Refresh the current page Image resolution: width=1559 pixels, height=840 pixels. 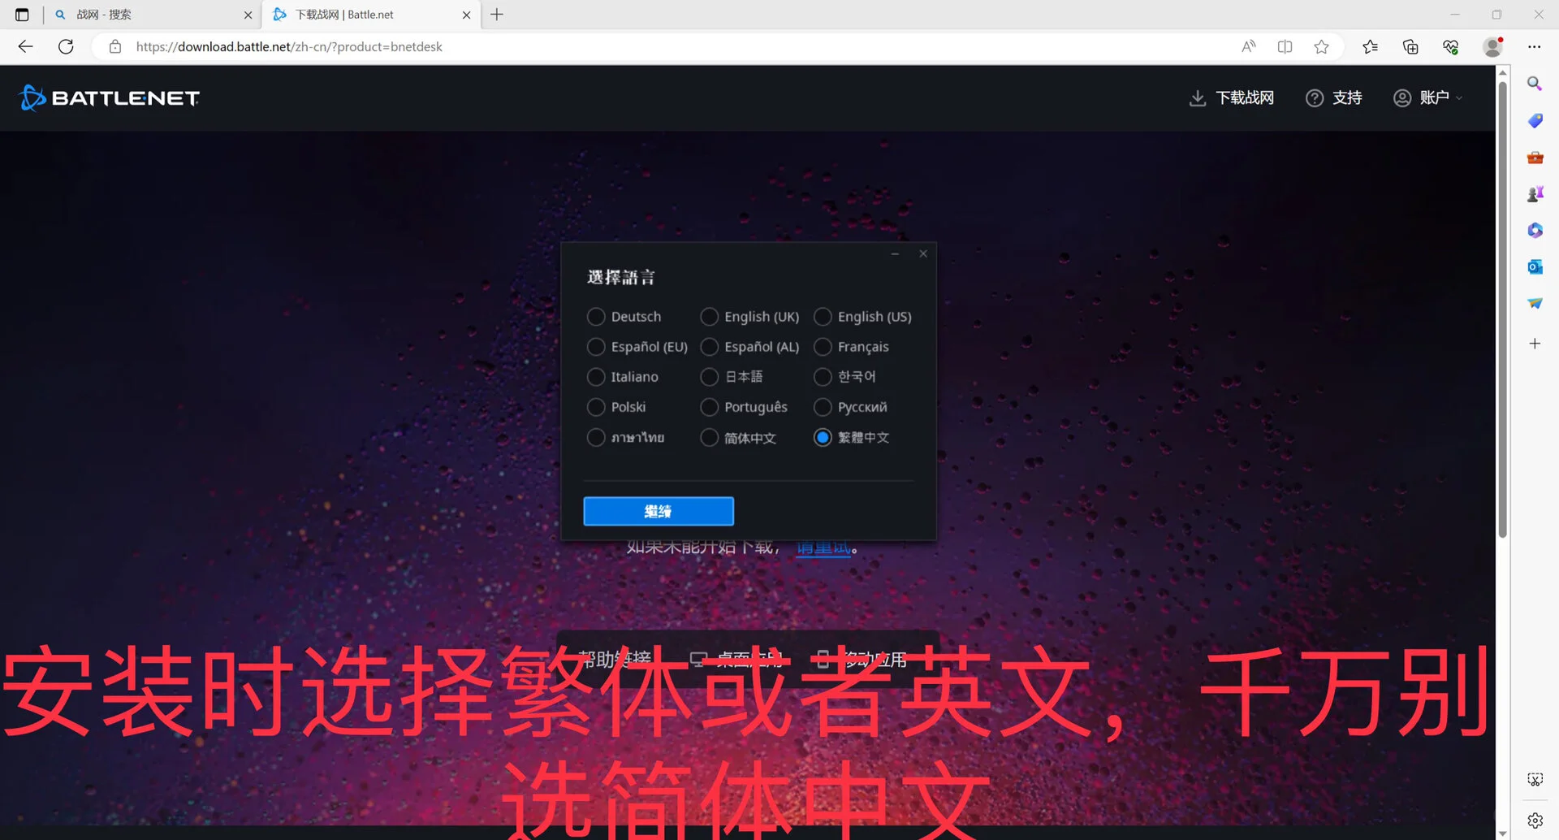click(66, 46)
